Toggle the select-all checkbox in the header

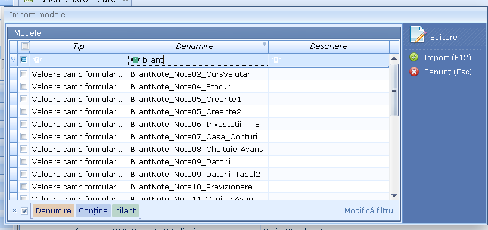25,46
